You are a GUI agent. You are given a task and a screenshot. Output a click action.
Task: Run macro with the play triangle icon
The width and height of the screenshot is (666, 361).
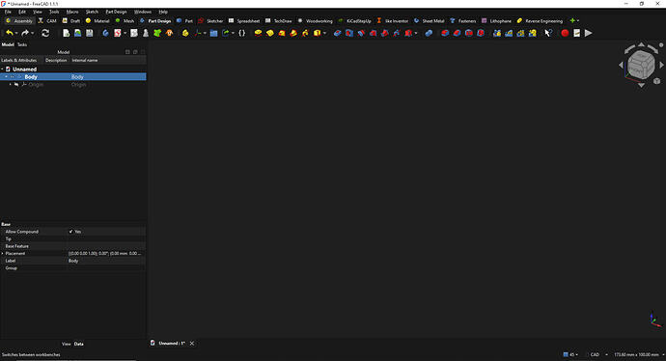[x=588, y=33]
